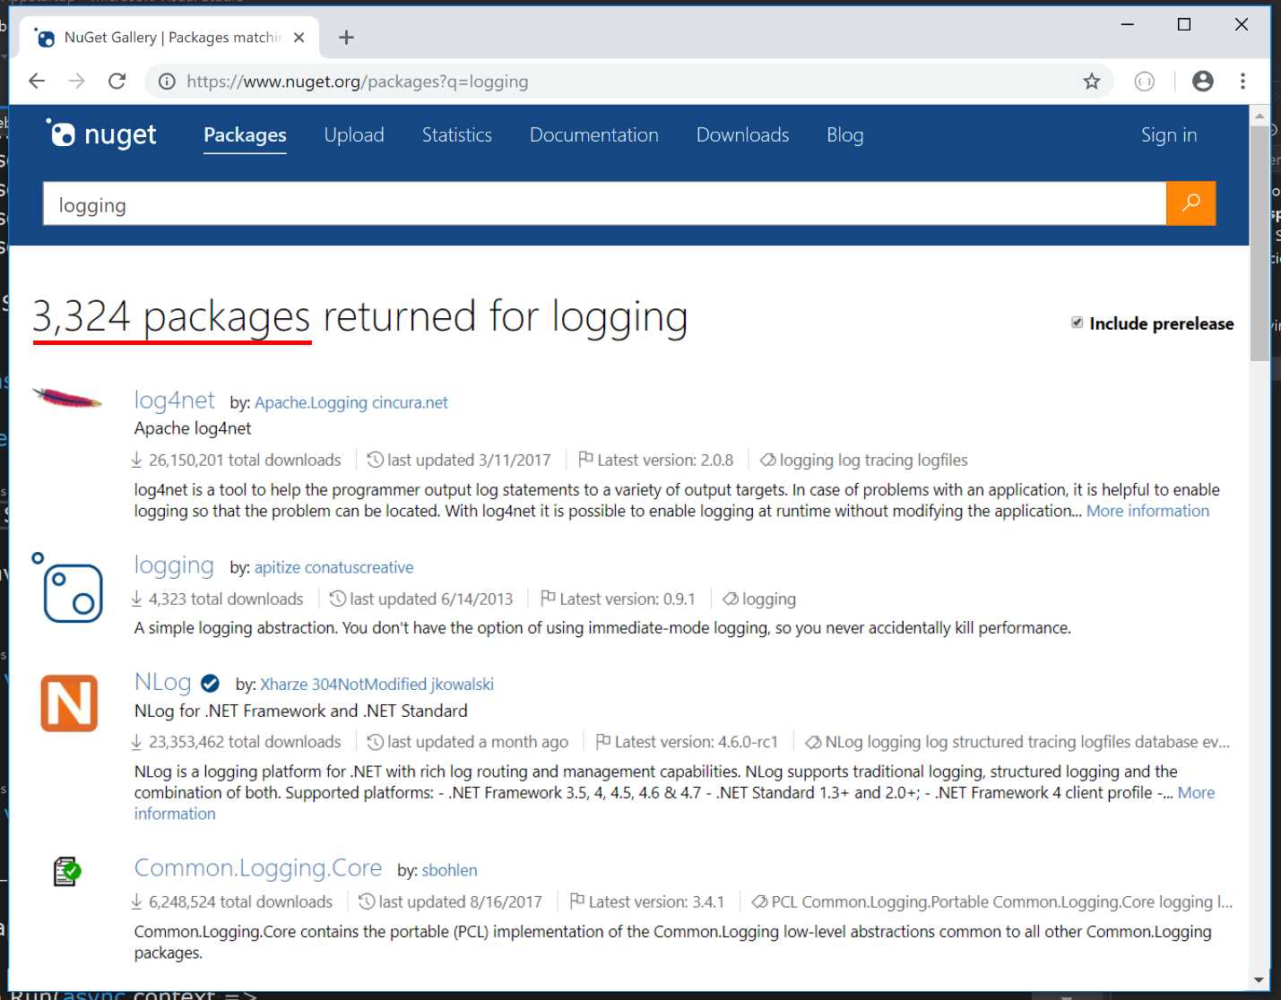
Task: Click the logging package circles icon
Action: pyautogui.click(x=69, y=589)
